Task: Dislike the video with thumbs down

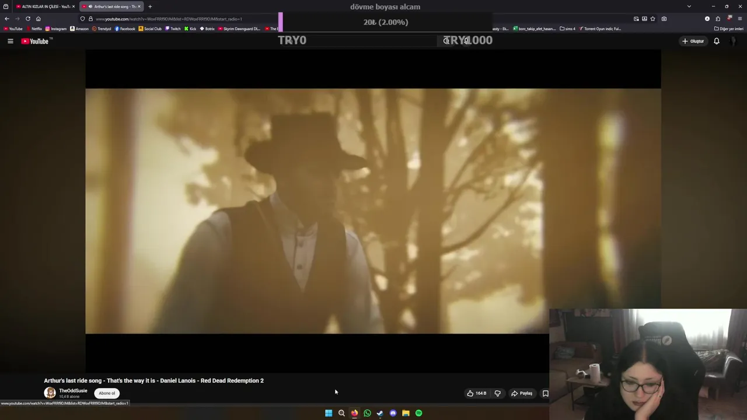Action: click(x=498, y=393)
